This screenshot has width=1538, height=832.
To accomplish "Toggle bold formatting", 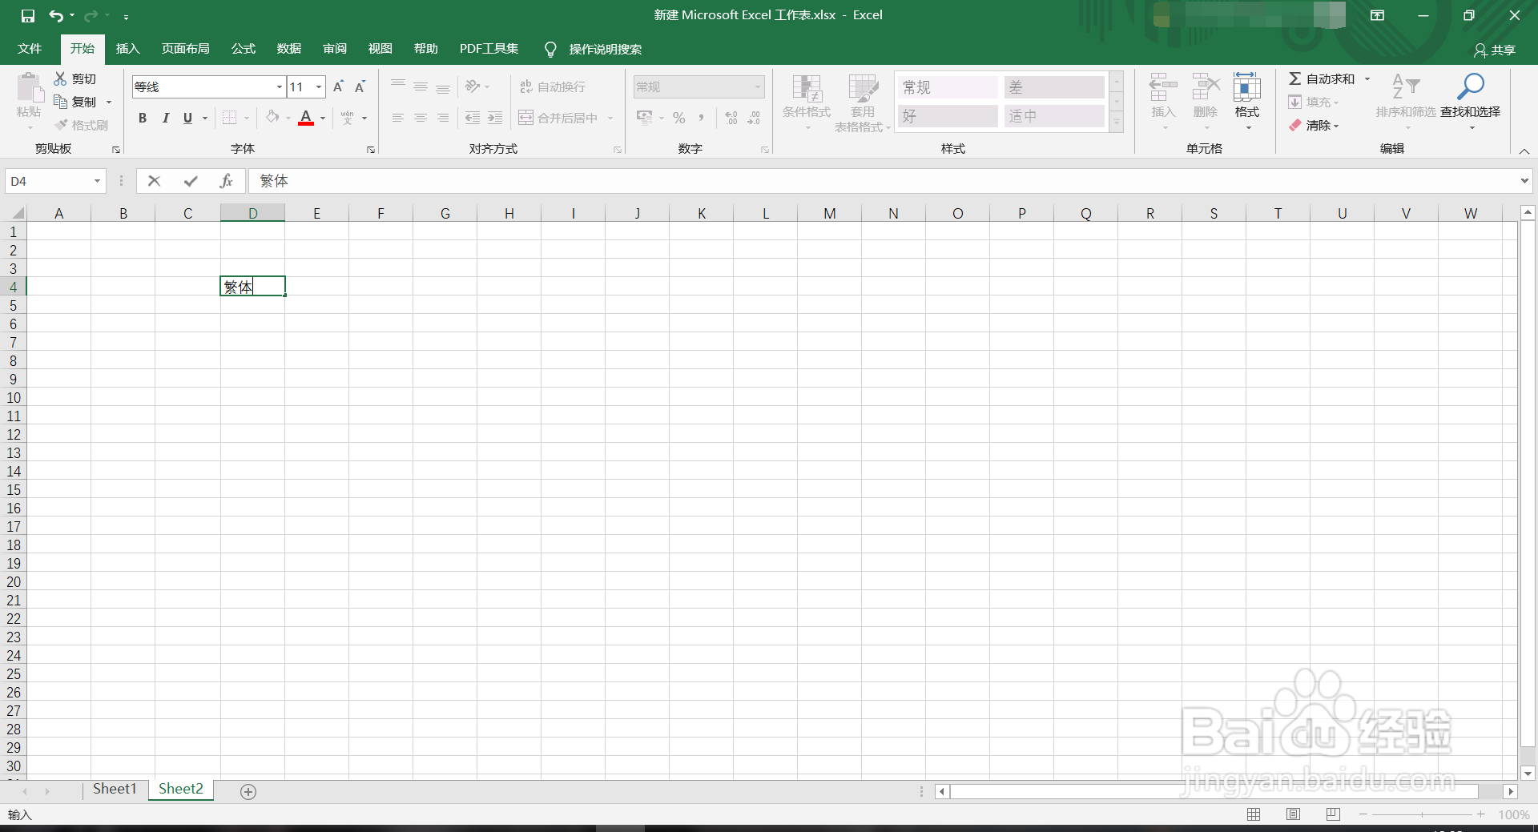I will [143, 118].
